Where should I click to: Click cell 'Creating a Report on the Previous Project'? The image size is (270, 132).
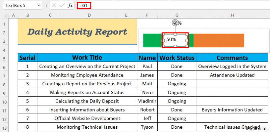[87, 84]
